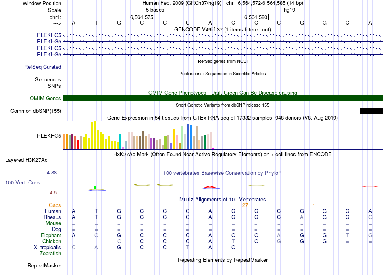Viewport: 383px width, 275px height.
Task: Open the GTEx Gene Expression track title
Action: (223, 118)
